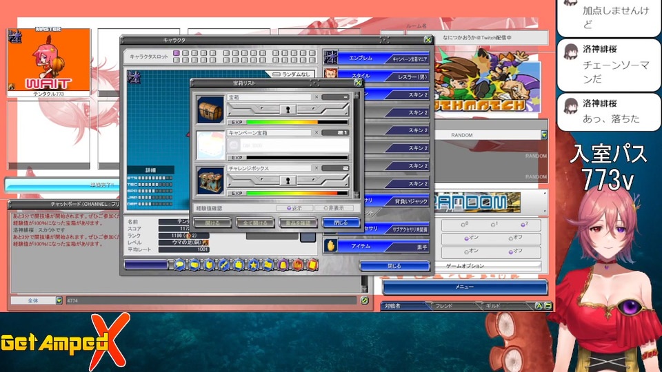Image resolution: width=662 pixels, height=372 pixels.
Task: Select the star icon in character toolbar
Action: tap(253, 265)
